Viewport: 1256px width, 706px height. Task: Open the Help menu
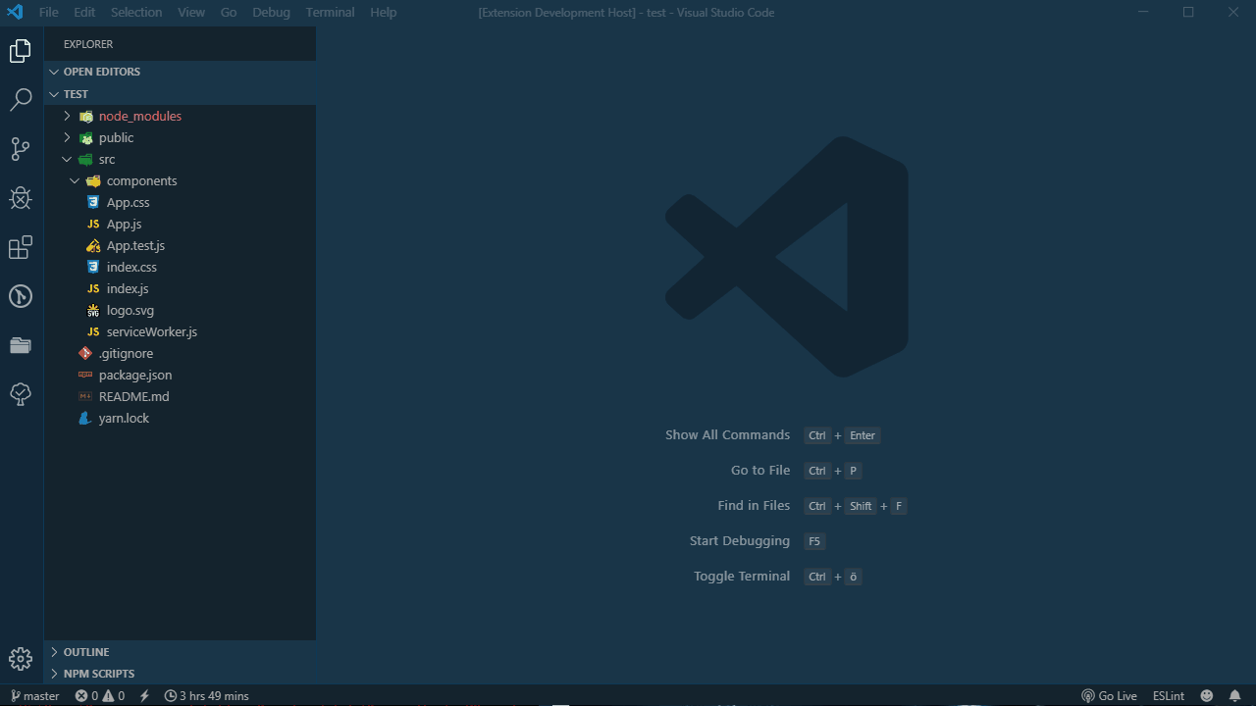(x=384, y=12)
